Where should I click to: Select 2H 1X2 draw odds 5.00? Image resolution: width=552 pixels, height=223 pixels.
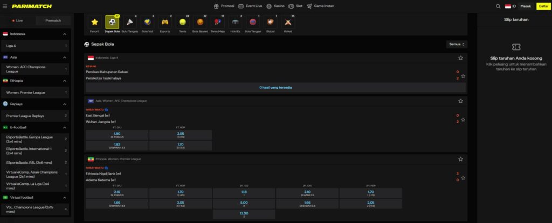pyautogui.click(x=244, y=204)
